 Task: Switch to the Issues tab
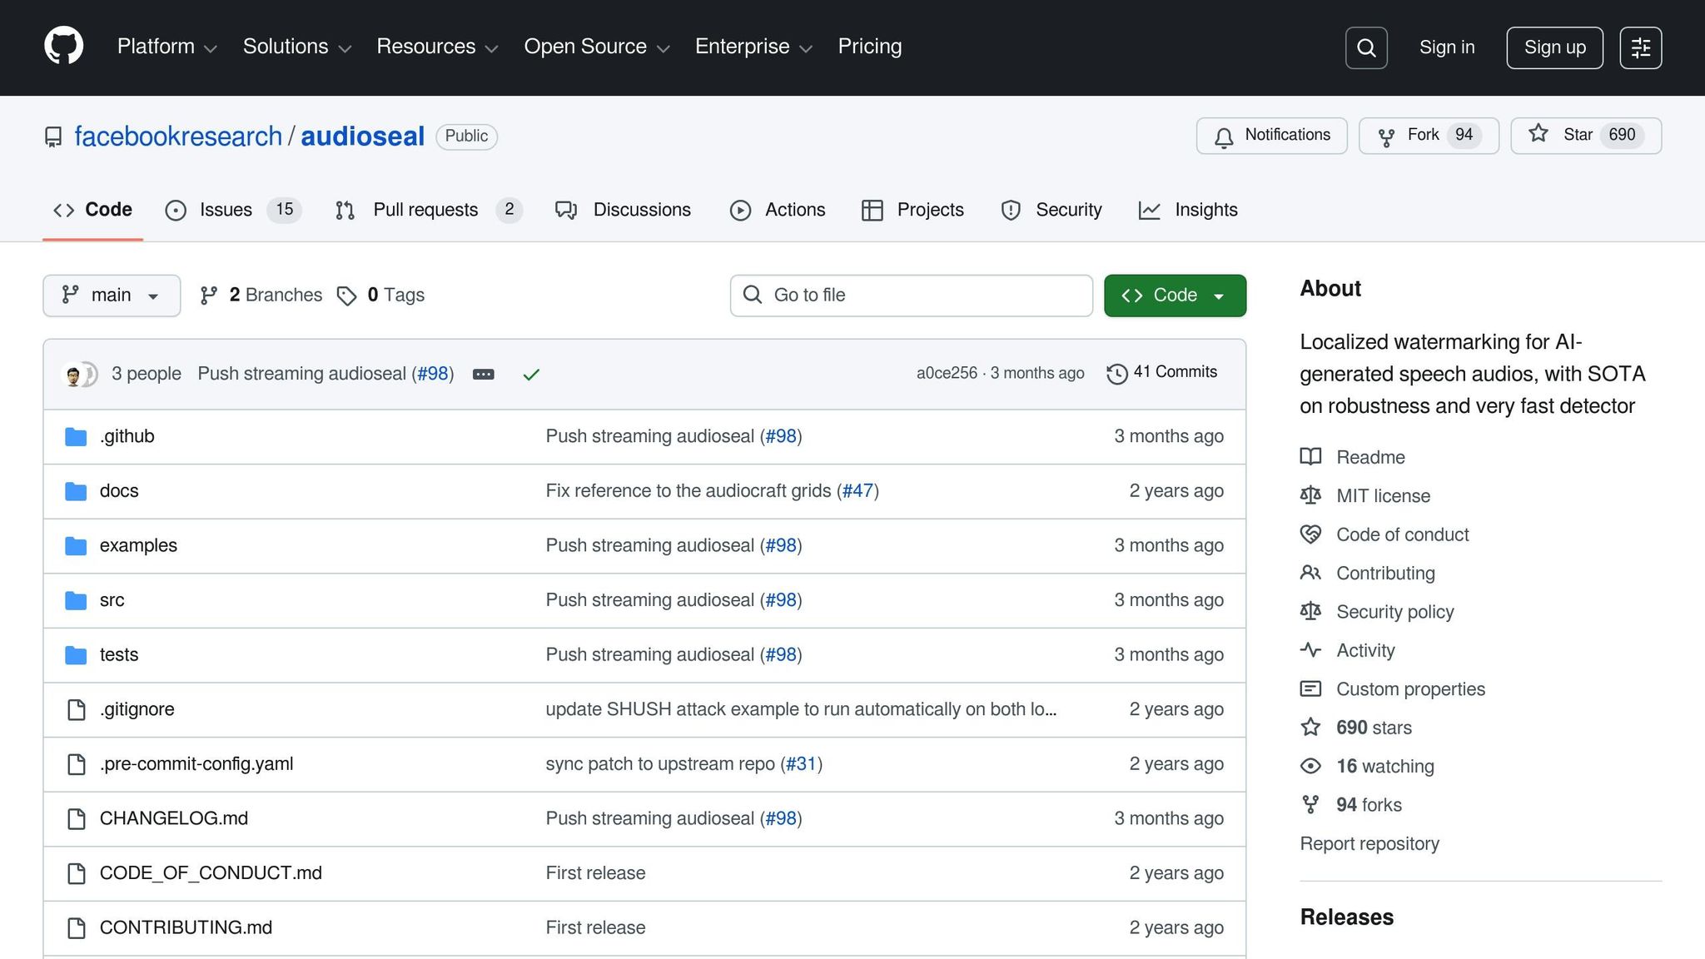point(225,210)
